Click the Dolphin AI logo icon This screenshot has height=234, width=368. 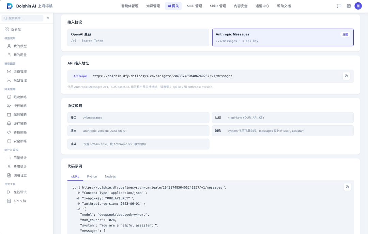(10, 6)
